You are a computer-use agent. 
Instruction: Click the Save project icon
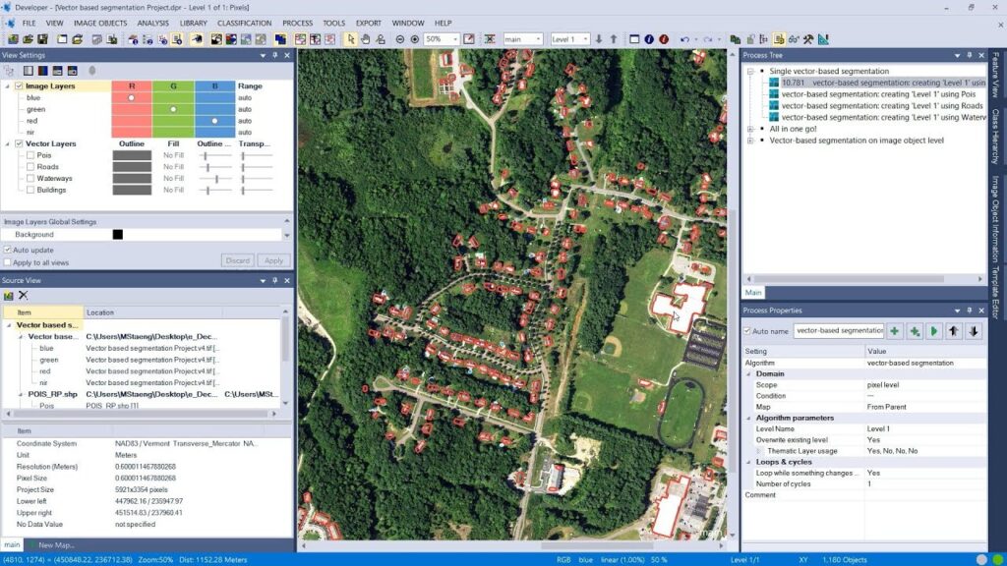click(41, 37)
